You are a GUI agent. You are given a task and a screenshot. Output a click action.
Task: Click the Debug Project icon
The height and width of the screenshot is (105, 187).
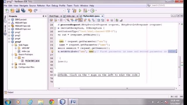[x=85, y=10]
